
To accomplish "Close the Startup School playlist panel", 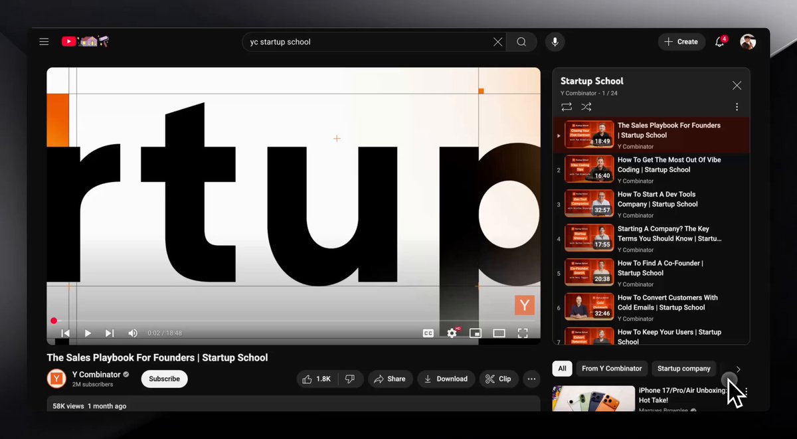I will coord(737,86).
